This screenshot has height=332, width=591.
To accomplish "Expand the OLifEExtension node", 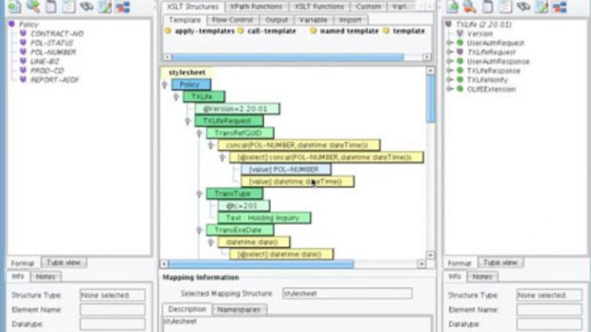I will coord(449,89).
